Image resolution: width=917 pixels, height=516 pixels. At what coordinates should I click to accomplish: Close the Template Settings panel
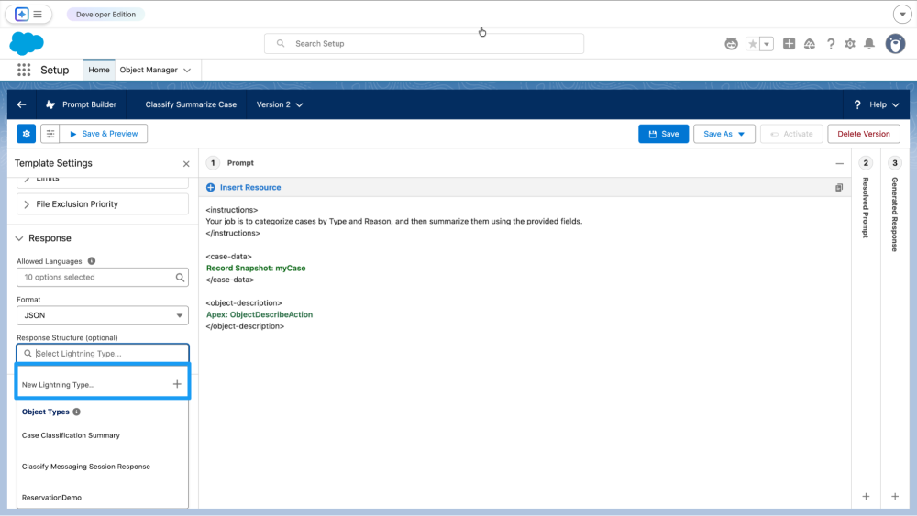tap(186, 164)
